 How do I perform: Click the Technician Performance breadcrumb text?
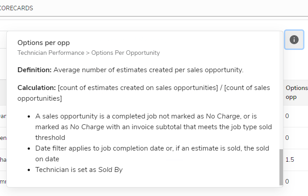click(50, 53)
